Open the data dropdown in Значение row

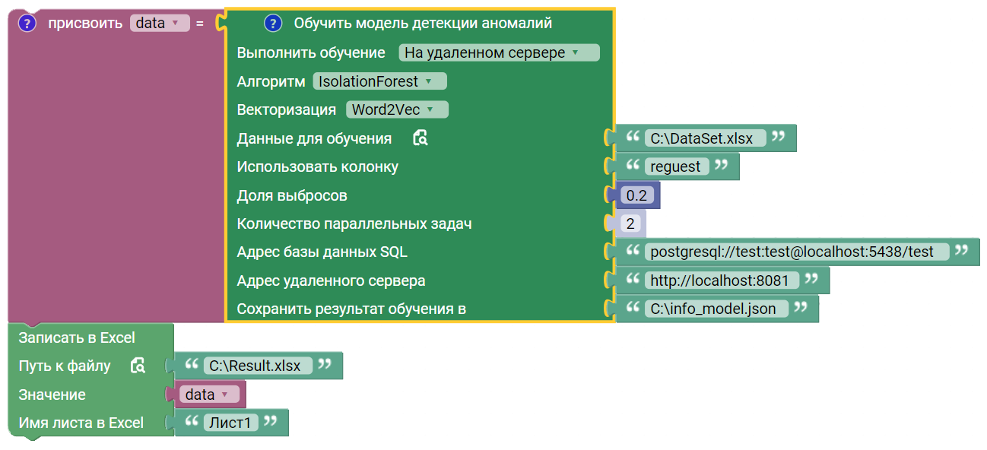pyautogui.click(x=209, y=395)
